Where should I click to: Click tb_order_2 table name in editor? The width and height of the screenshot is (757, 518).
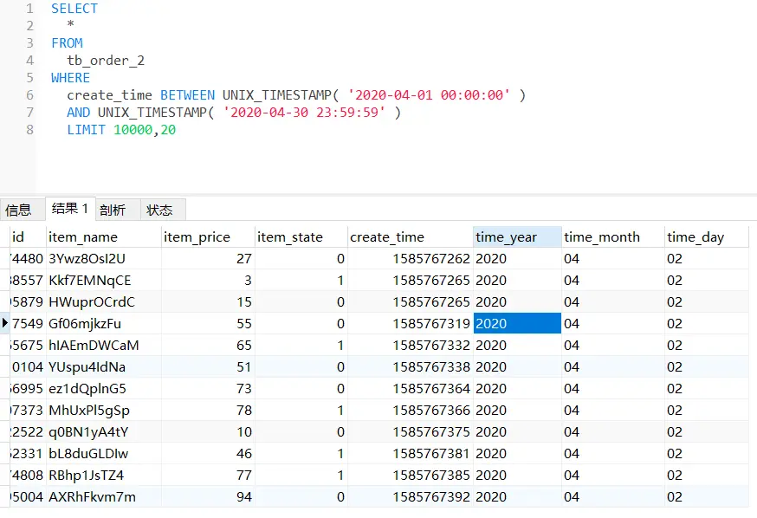[x=106, y=61]
